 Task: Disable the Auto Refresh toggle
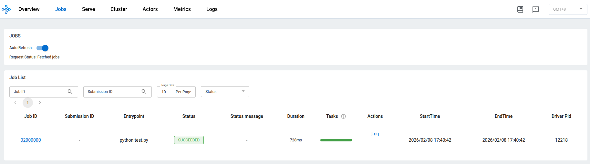pos(43,48)
